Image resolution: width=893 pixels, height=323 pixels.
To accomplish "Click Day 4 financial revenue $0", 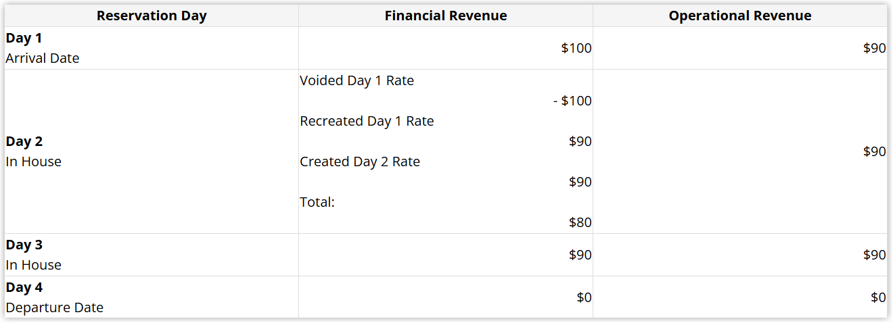I will coord(584,297).
